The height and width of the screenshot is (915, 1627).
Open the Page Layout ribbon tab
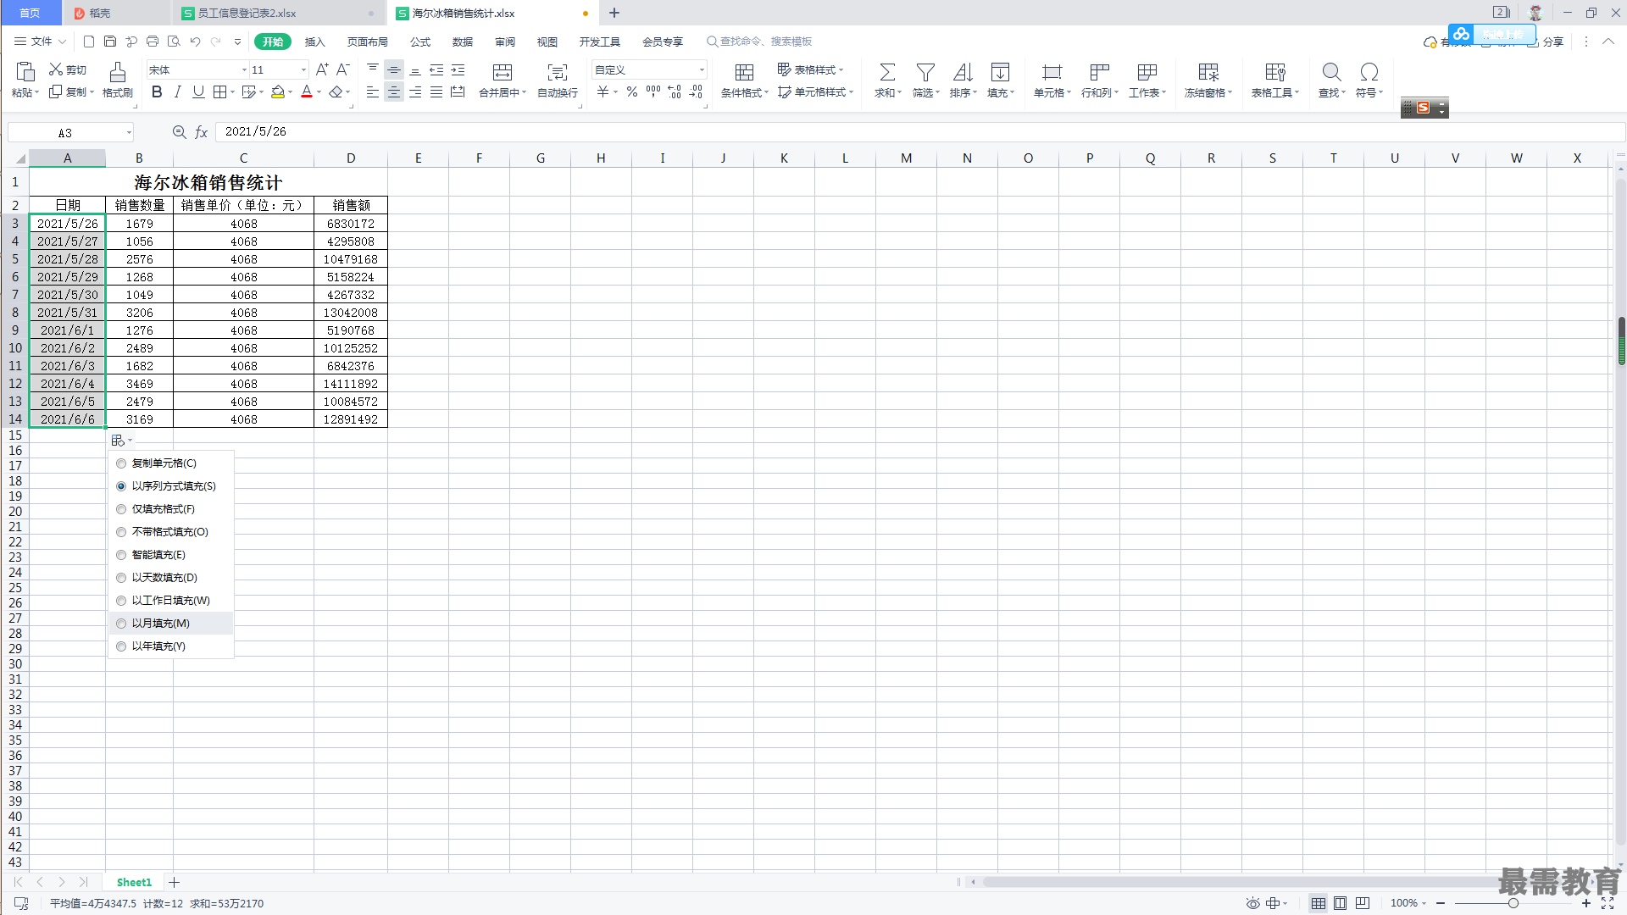point(367,42)
